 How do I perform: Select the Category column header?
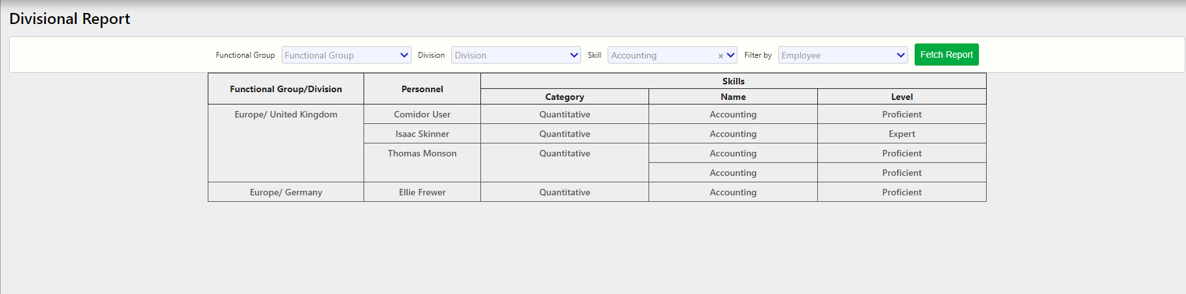point(564,97)
